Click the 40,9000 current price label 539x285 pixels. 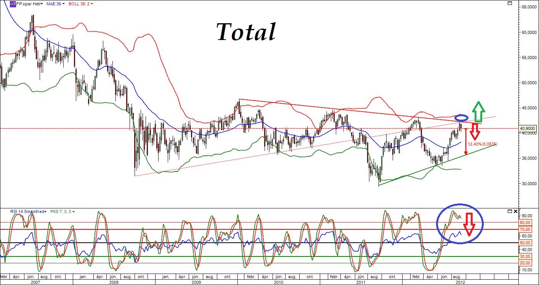click(x=527, y=129)
